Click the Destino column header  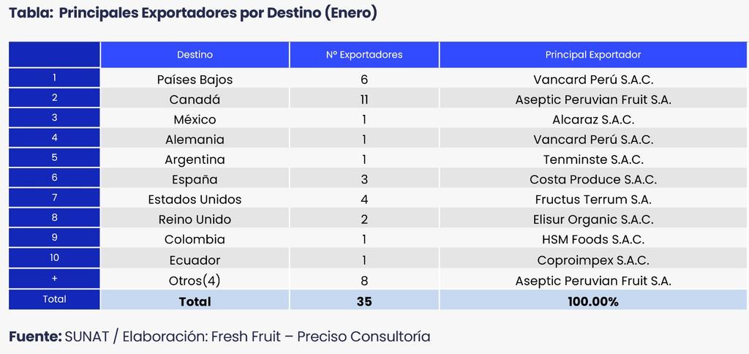pos(195,55)
